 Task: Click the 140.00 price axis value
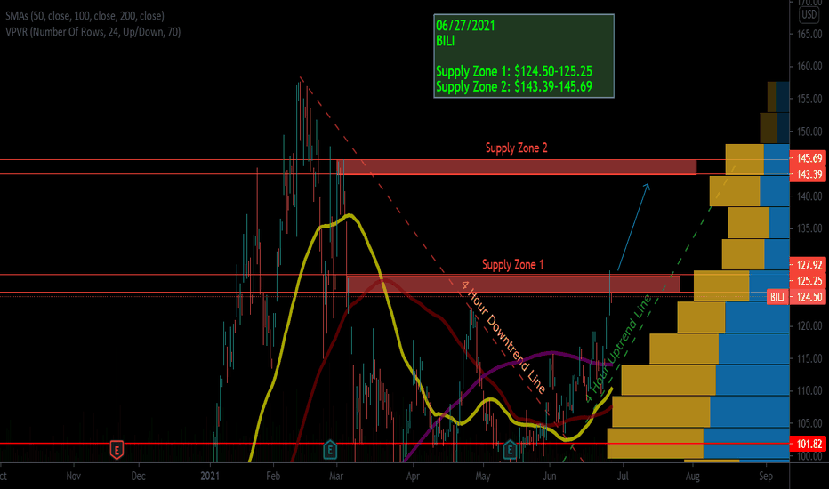(809, 196)
